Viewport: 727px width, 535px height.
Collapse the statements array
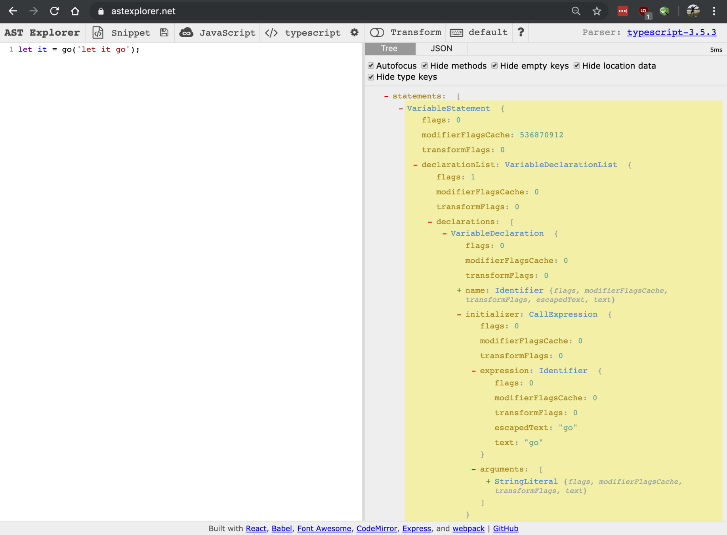click(x=386, y=96)
